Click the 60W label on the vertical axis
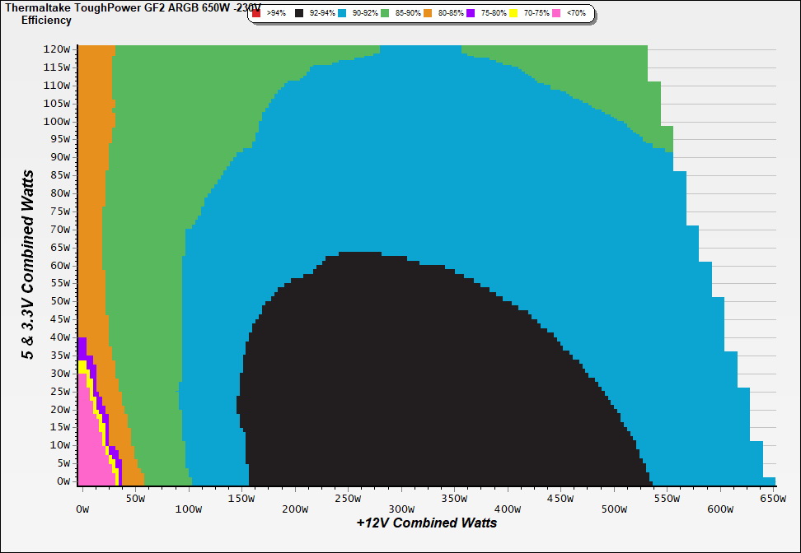This screenshot has width=801, height=553. coord(60,265)
